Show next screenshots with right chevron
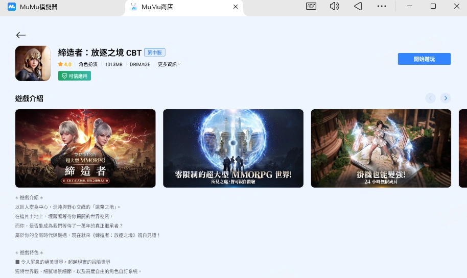The width and height of the screenshot is (467, 278). click(446, 98)
